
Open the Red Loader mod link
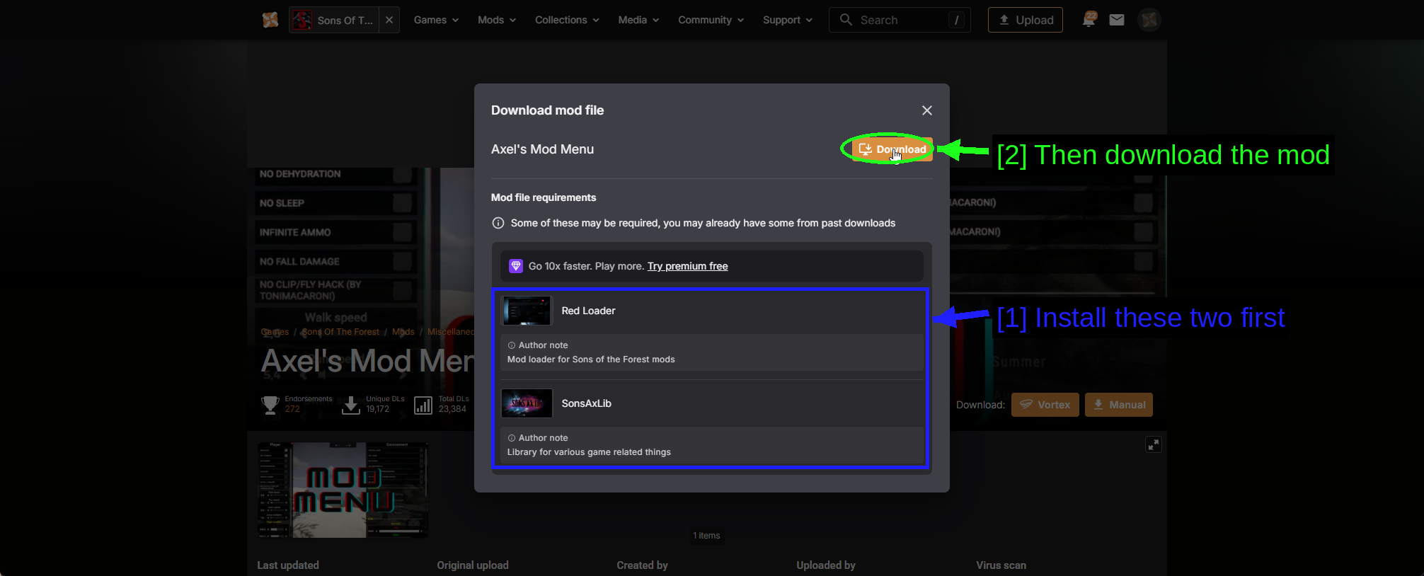588,311
